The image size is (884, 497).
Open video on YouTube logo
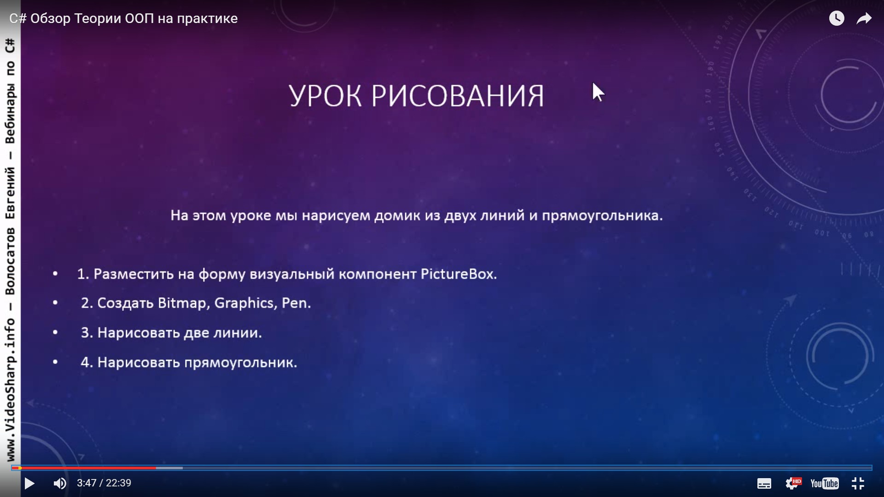click(825, 483)
